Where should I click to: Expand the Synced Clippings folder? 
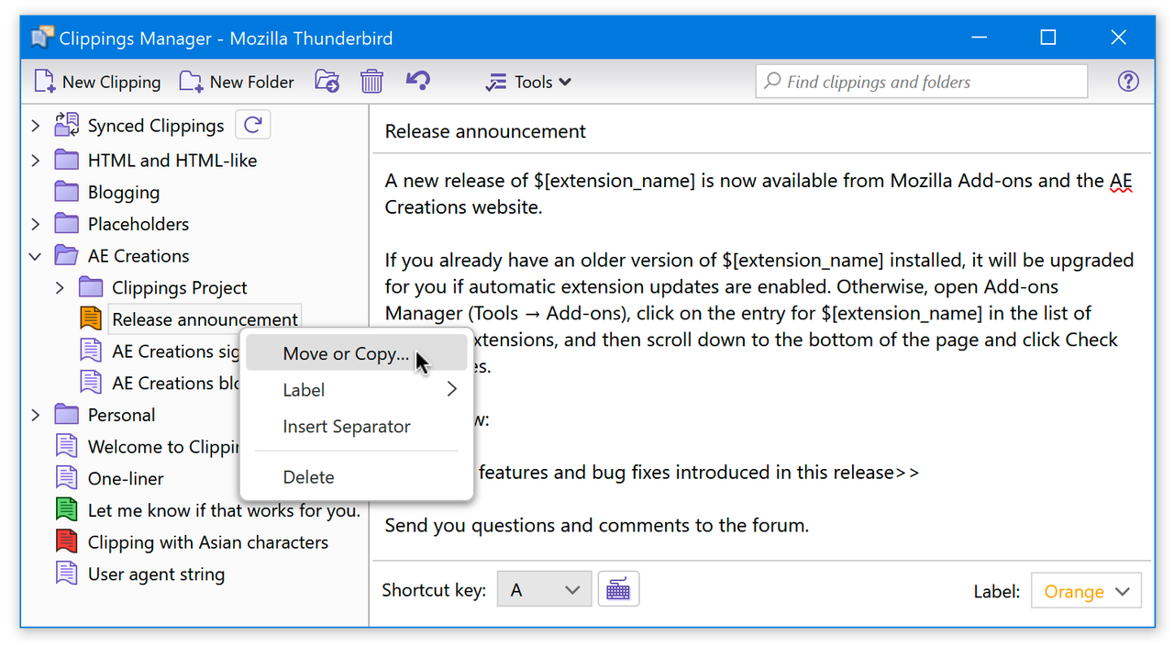(35, 126)
